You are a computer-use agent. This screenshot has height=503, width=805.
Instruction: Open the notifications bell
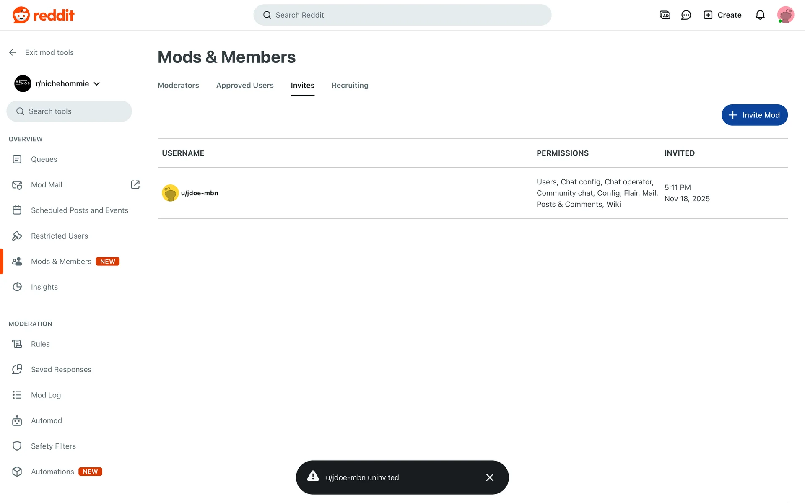coord(760,15)
